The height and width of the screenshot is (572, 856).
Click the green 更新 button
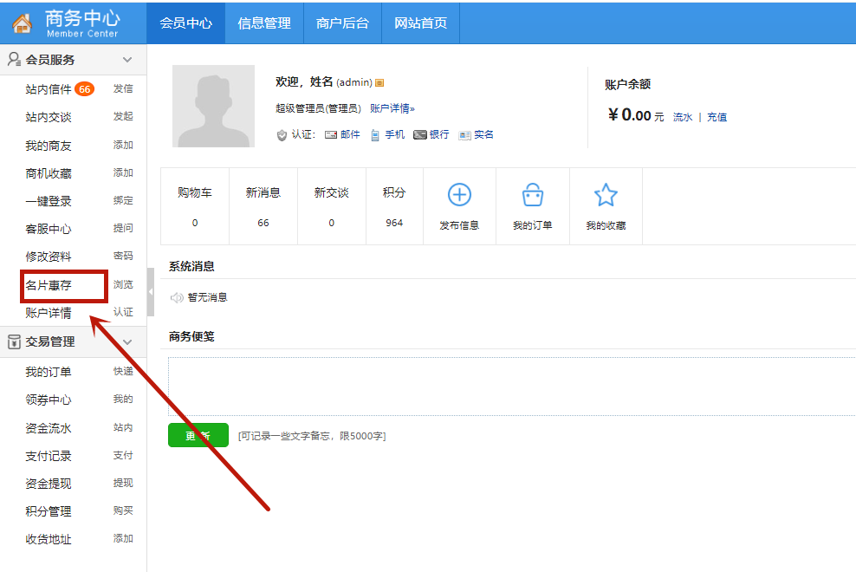(198, 435)
